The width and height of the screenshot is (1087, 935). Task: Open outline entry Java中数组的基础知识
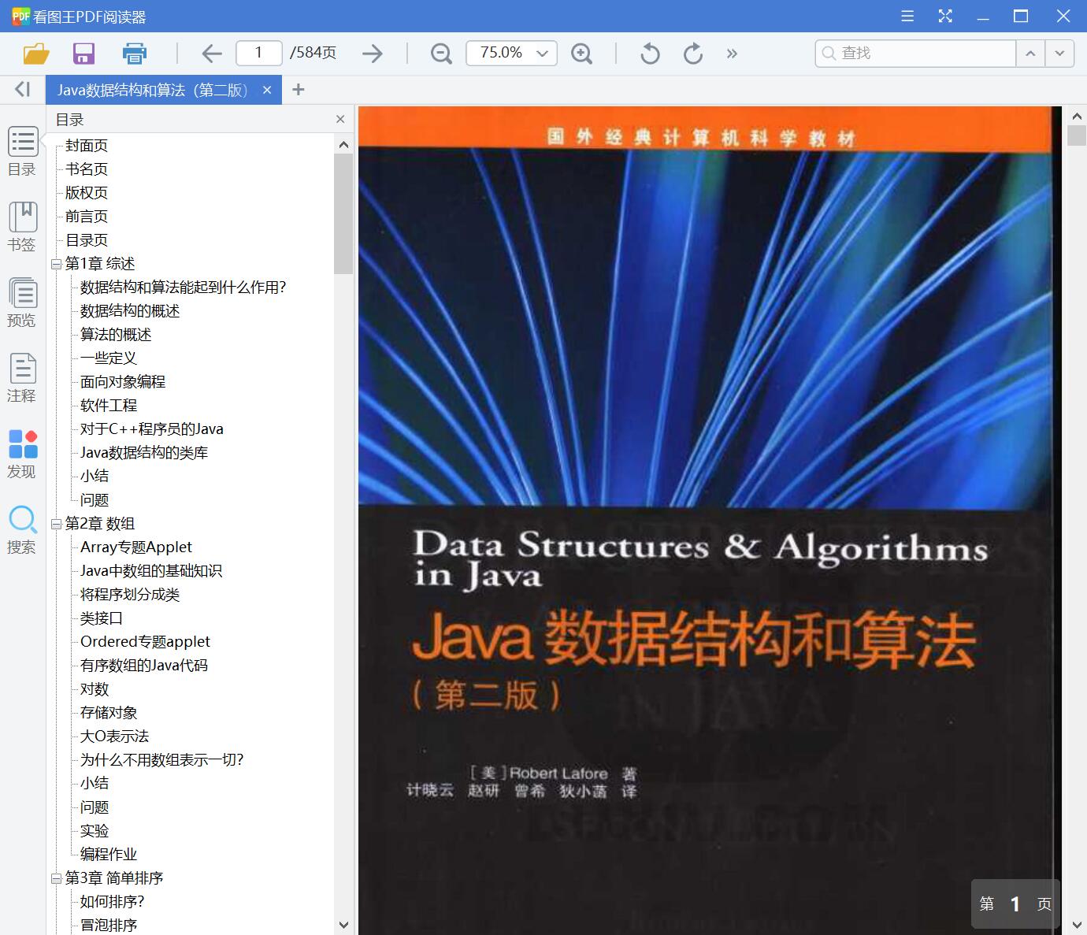click(x=151, y=571)
